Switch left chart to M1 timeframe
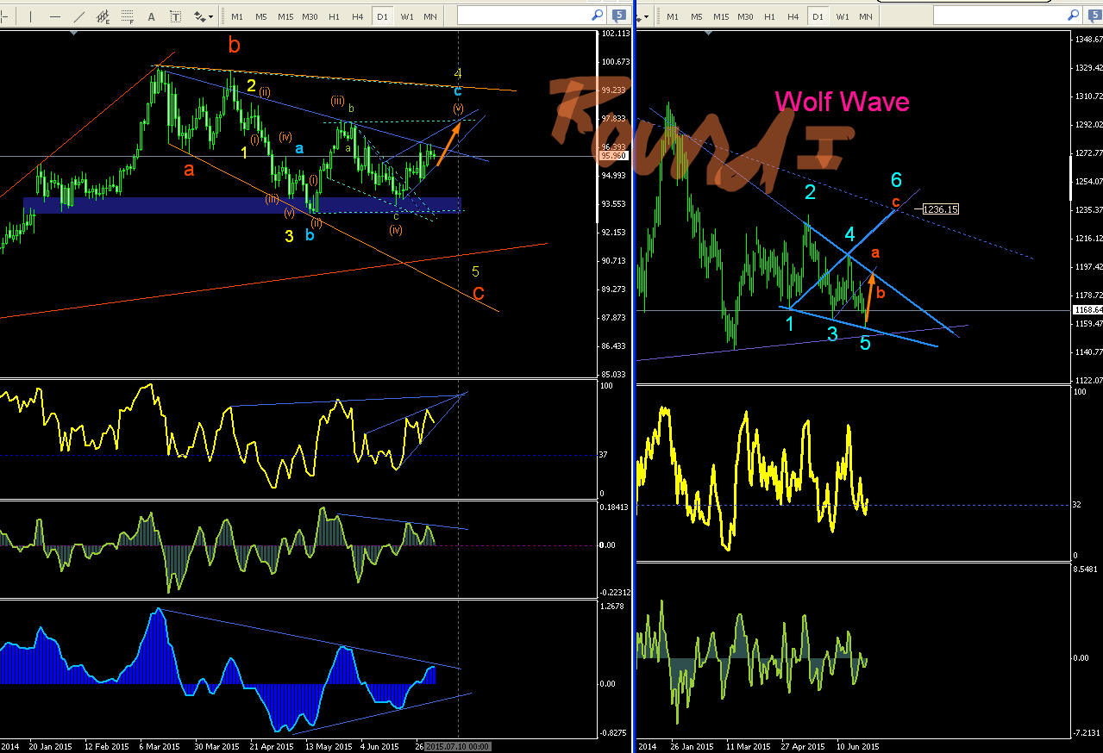Image resolution: width=1103 pixels, height=753 pixels. click(x=237, y=16)
